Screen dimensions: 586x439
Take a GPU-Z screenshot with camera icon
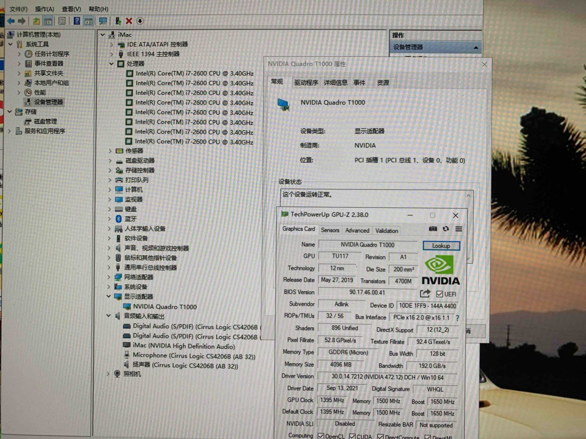tap(433, 229)
